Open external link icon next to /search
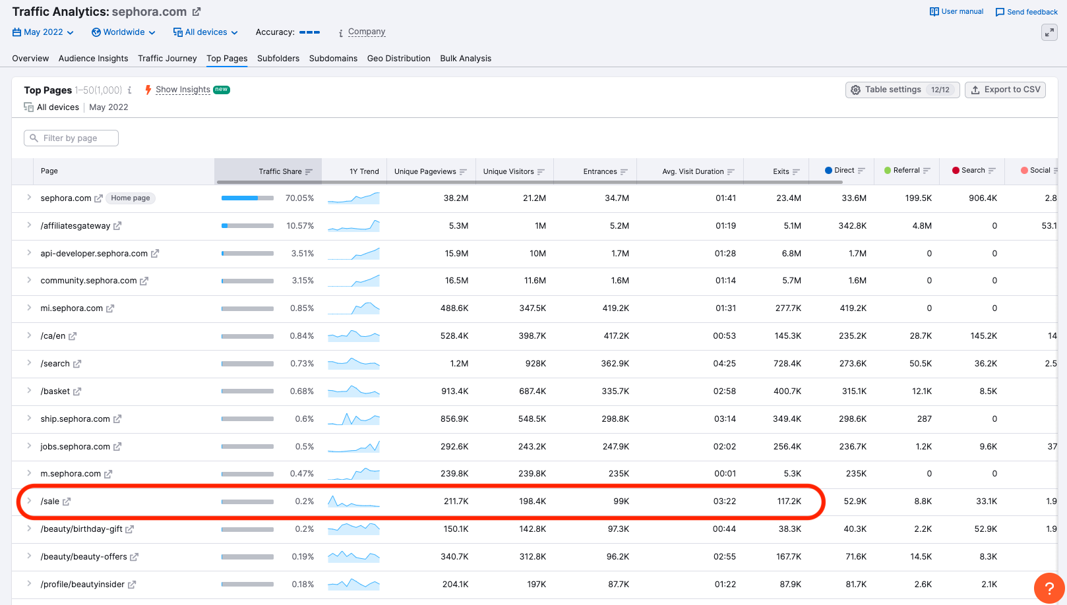1067x605 pixels. pos(77,364)
